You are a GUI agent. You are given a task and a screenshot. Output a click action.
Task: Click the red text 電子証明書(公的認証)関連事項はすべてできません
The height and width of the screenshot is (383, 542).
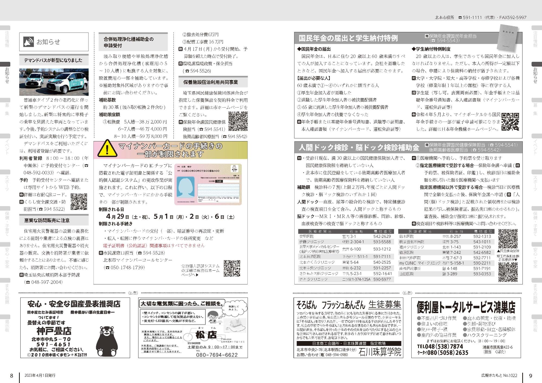point(154,246)
